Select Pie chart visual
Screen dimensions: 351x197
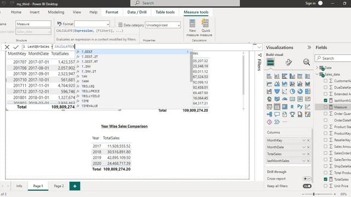tap(292, 91)
